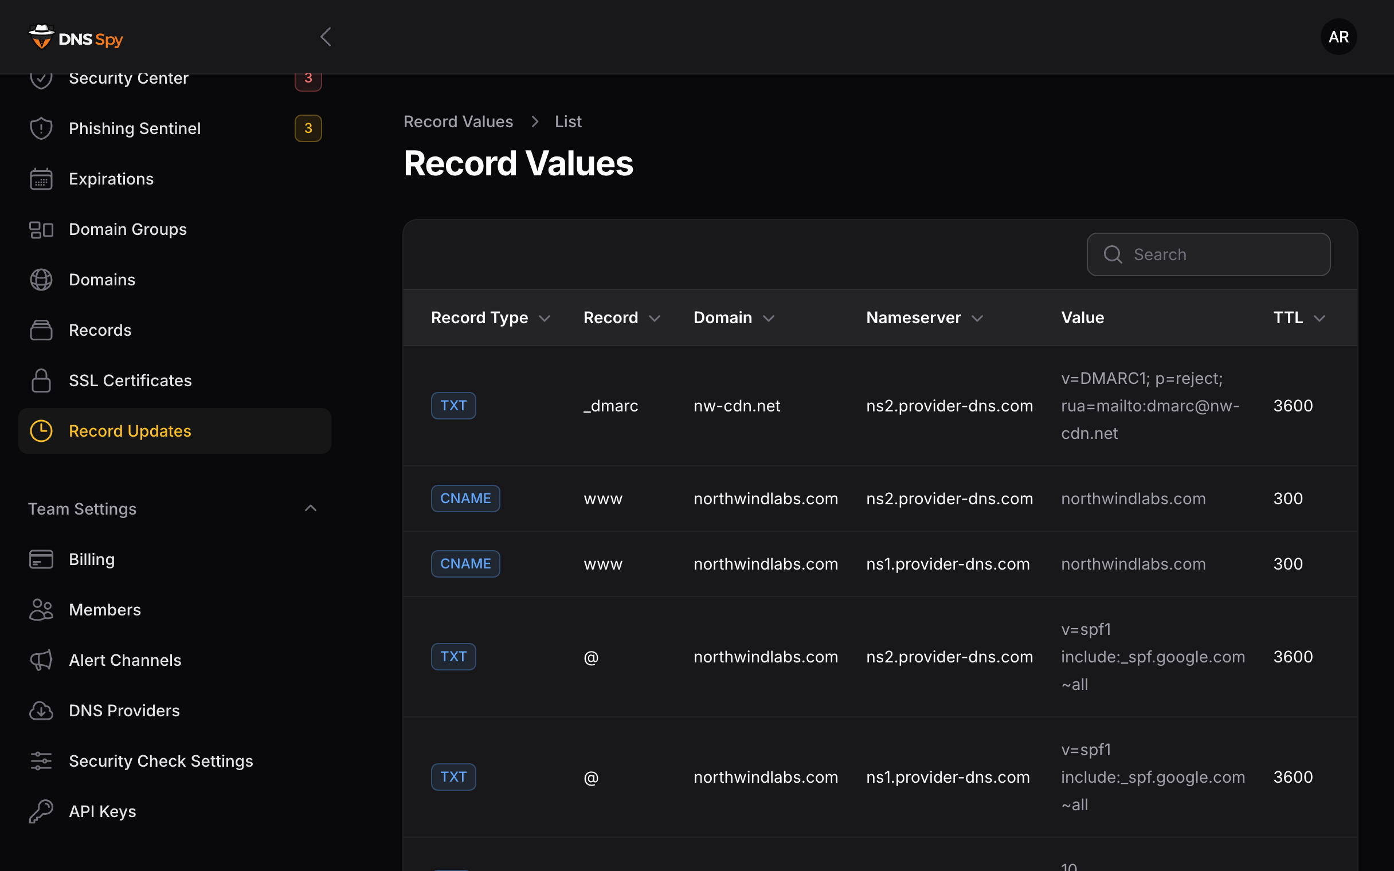Click the Security Check Settings sliders icon
This screenshot has width=1394, height=871.
(41, 761)
